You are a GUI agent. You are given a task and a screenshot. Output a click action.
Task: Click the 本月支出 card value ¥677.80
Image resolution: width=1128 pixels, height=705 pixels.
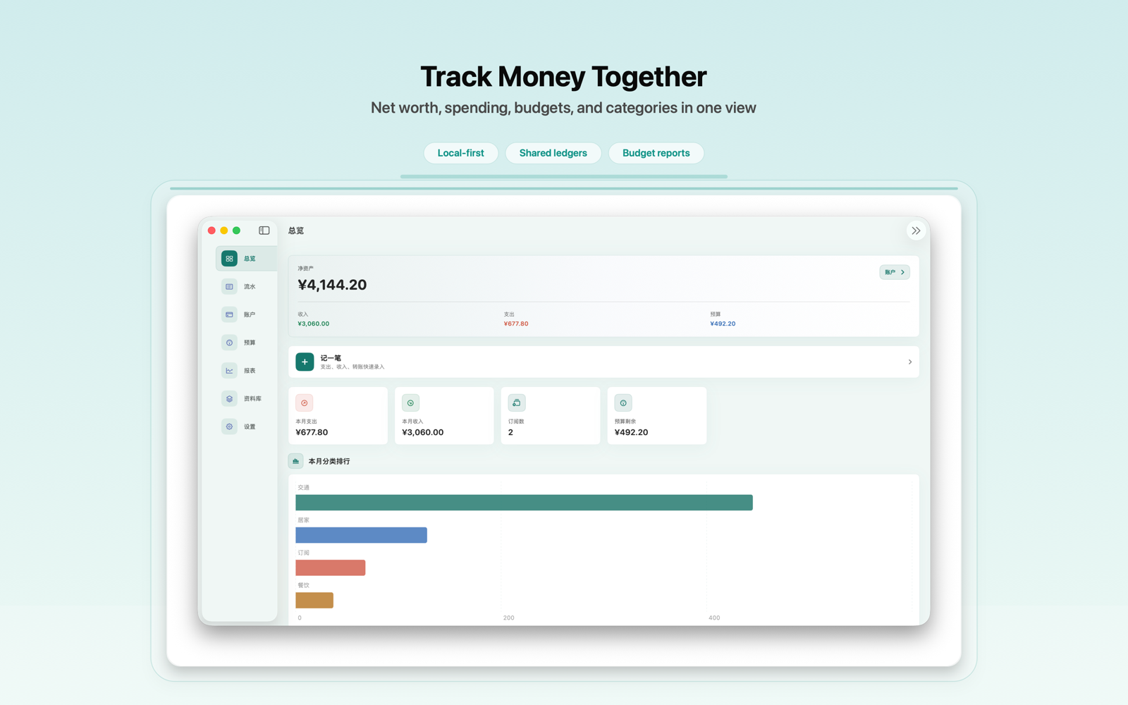tap(312, 432)
